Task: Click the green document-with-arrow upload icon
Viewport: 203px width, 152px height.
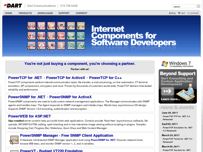Action: click(71, 36)
